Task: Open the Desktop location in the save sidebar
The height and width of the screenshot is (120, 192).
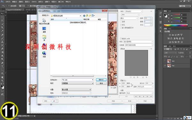Action: (x=44, y=30)
